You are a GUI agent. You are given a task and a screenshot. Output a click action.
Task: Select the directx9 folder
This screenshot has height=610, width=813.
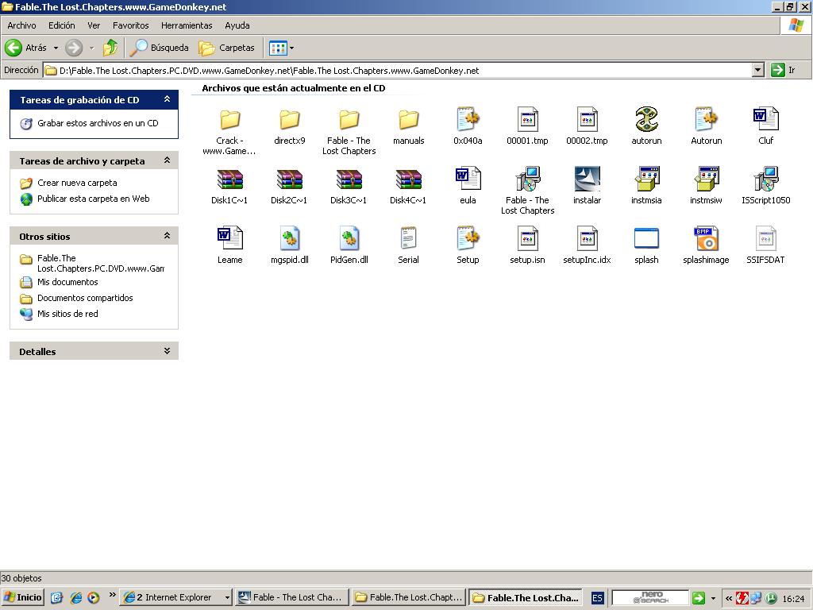pos(289,121)
